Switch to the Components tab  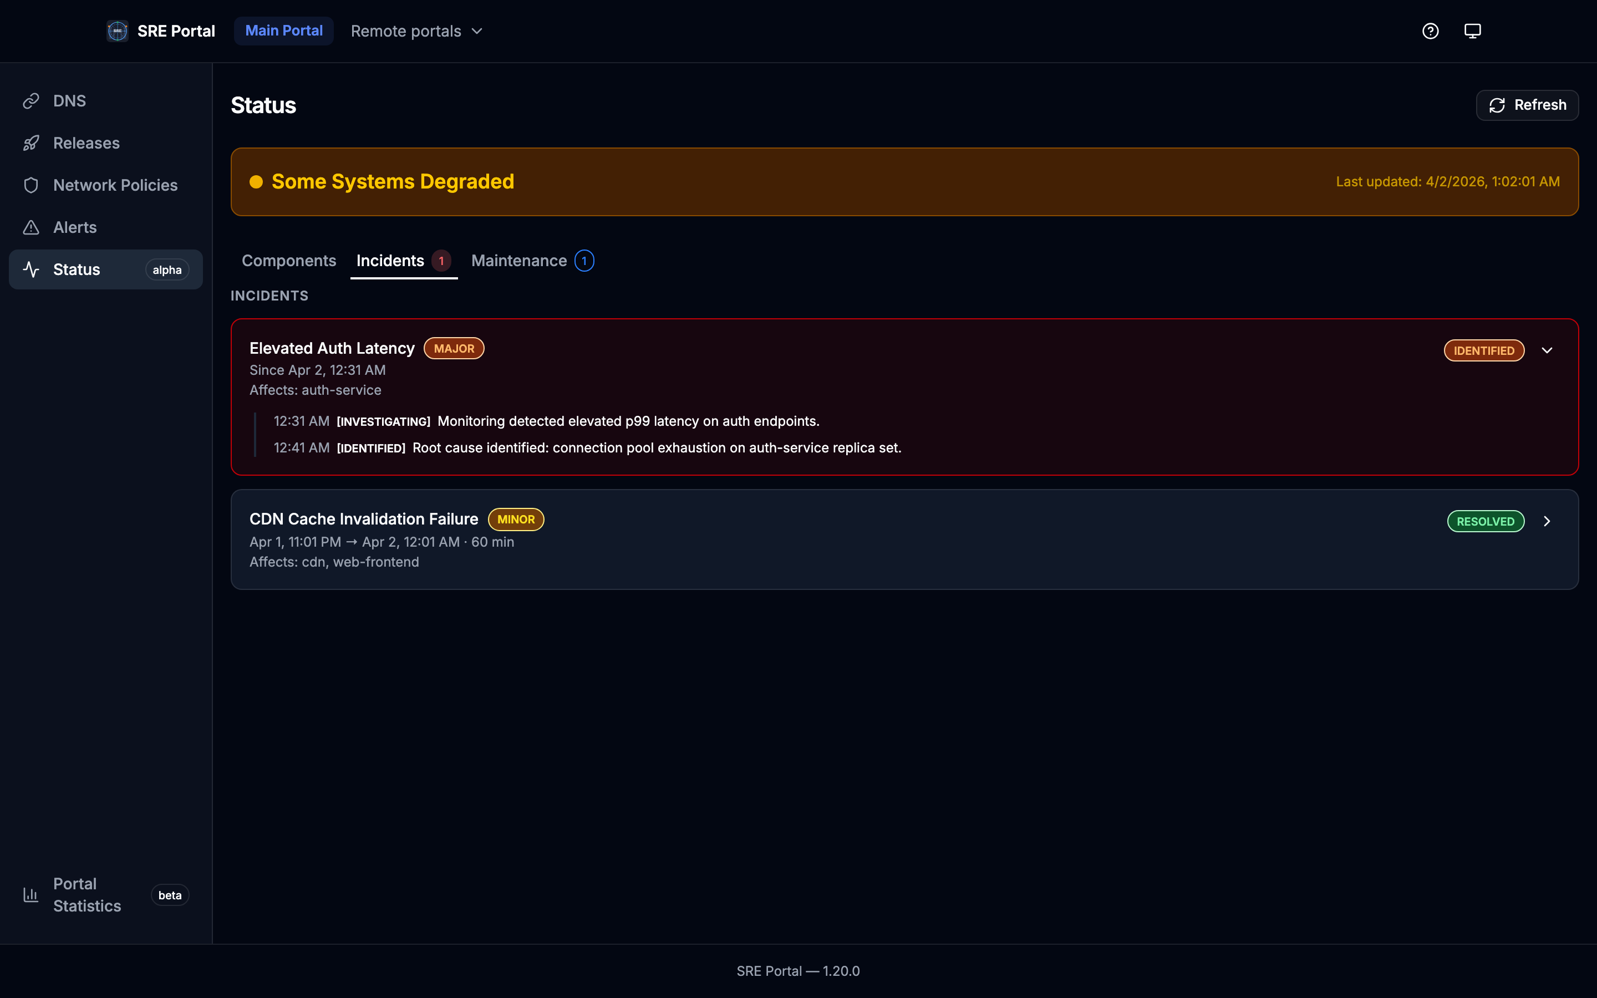click(289, 261)
